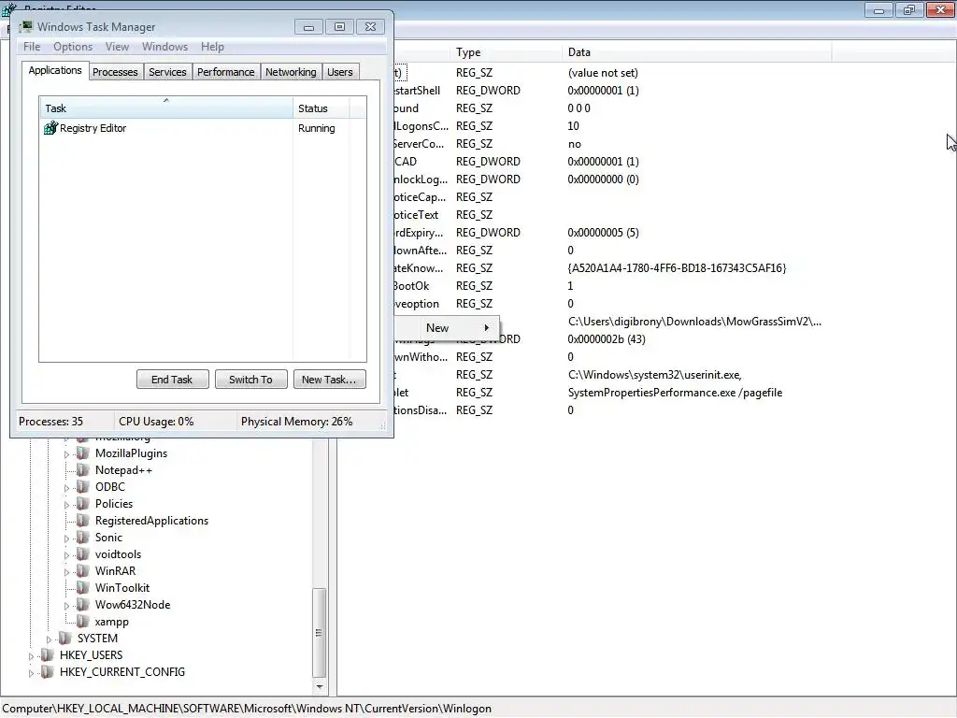
Task: Click the Switch To button
Action: pyautogui.click(x=250, y=380)
